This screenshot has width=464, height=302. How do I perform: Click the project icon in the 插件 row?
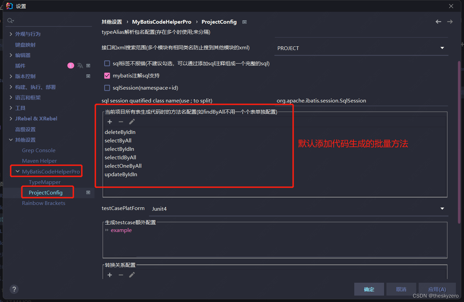[x=88, y=66]
